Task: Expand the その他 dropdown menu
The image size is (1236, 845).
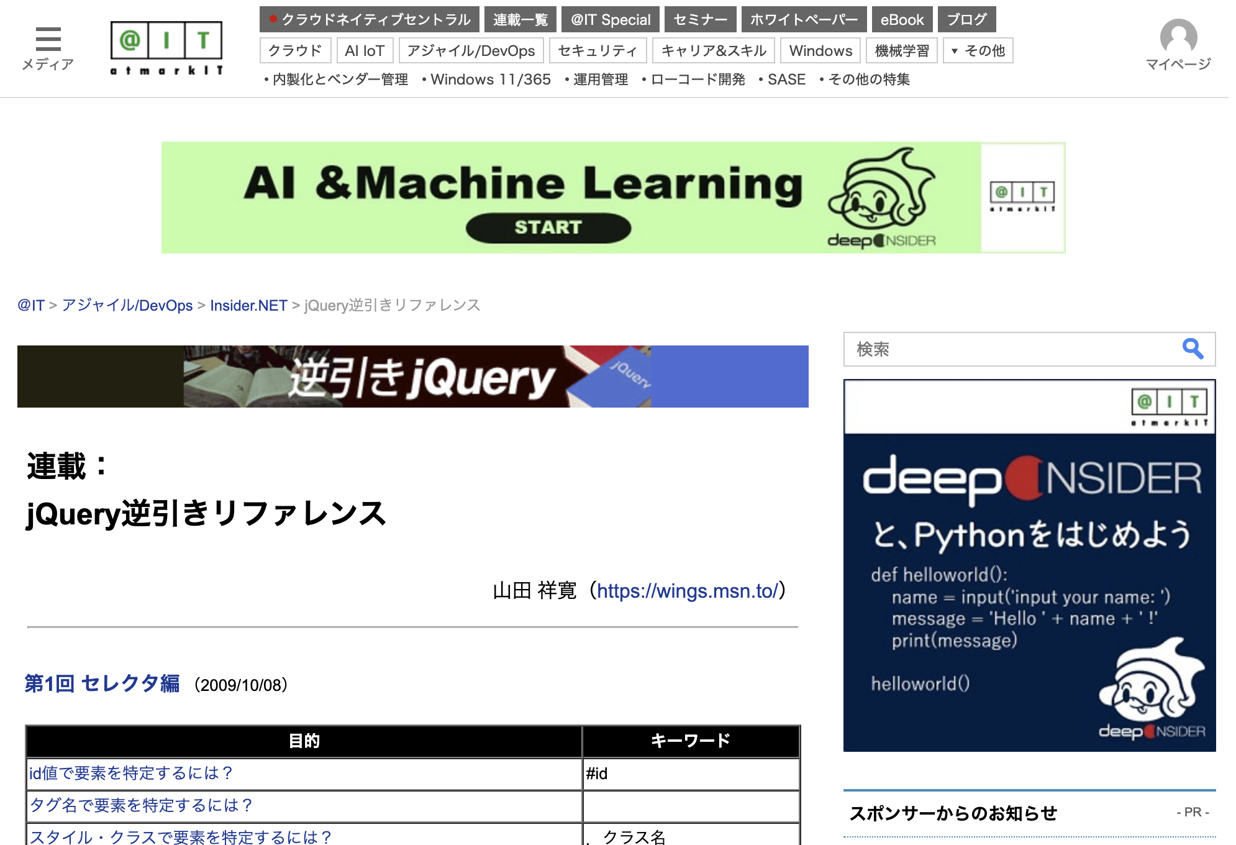Action: click(x=978, y=51)
